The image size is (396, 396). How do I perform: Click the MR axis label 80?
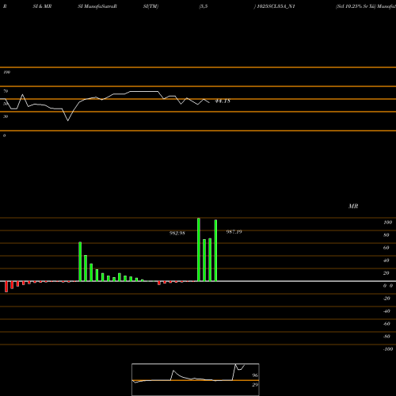[386, 235]
